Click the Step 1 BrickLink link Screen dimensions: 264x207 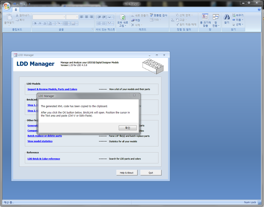[x=32, y=105]
